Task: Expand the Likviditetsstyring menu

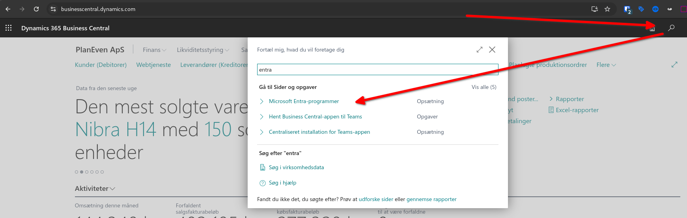Action: tap(203, 50)
